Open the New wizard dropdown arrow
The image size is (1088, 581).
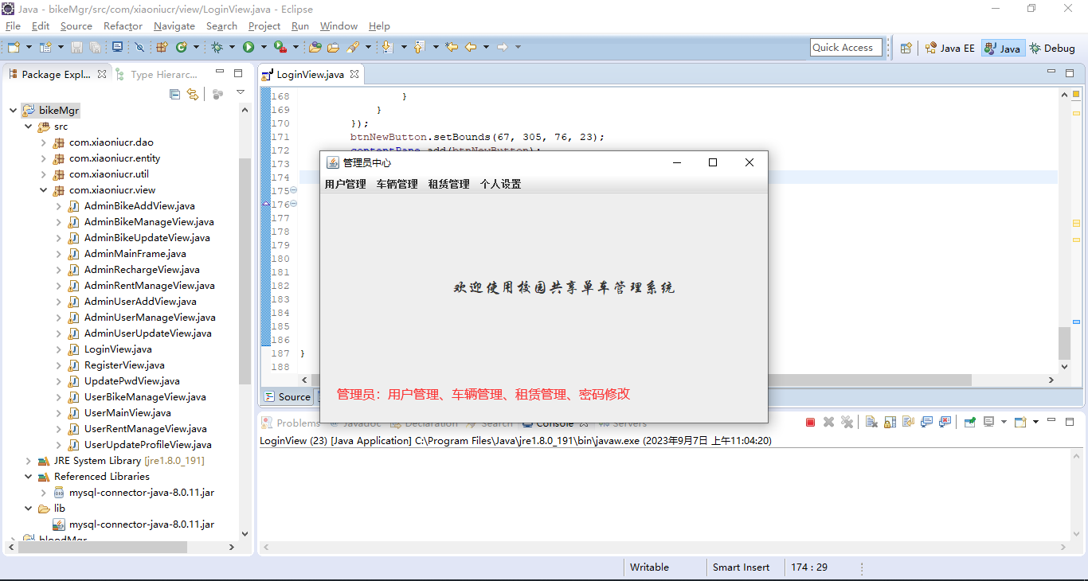point(29,47)
